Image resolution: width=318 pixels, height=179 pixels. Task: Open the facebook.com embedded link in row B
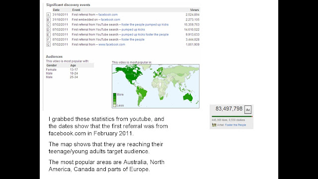coord(110,20)
